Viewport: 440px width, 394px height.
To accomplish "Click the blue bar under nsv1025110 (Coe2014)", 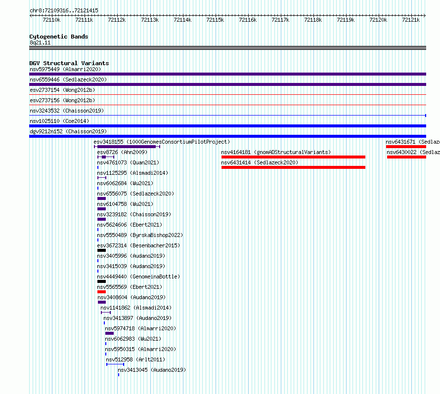I will (x=227, y=126).
